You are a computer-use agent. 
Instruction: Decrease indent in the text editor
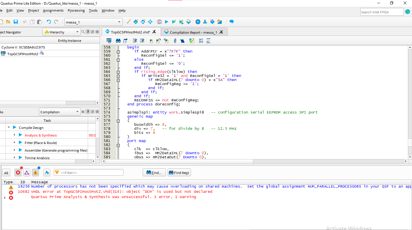tap(142, 41)
